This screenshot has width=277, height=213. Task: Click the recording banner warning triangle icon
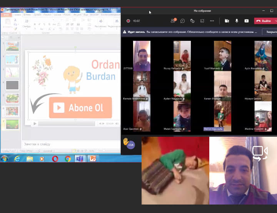click(125, 32)
